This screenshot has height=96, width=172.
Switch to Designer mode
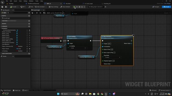pyautogui.click(x=156, y=7)
